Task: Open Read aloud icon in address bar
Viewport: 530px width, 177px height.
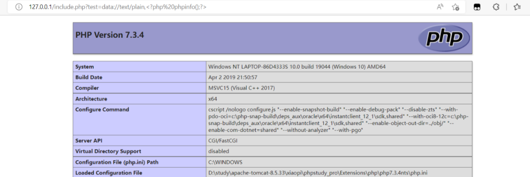Action: click(x=440, y=7)
